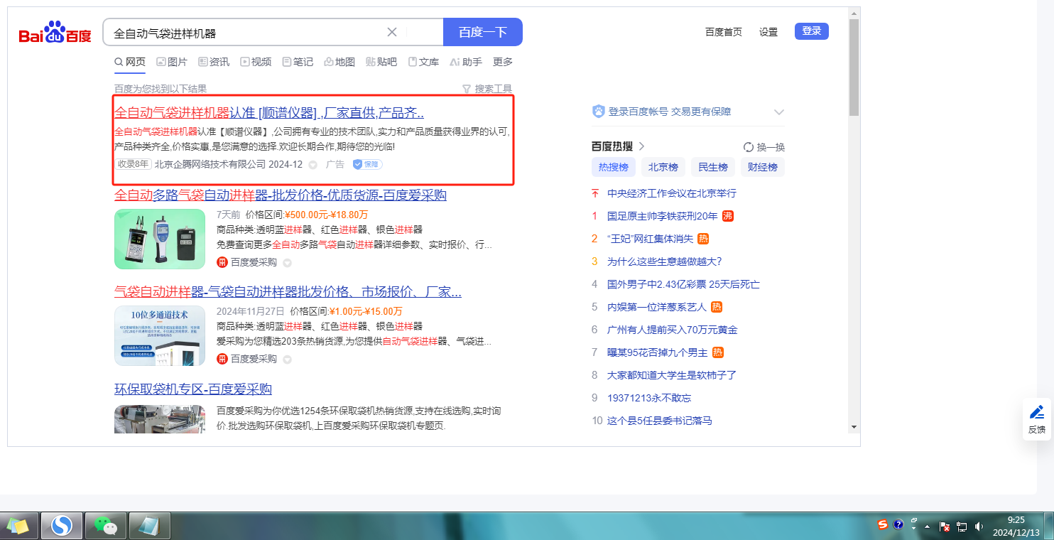Open the 更多 search category menu
This screenshot has width=1054, height=540.
pos(502,62)
